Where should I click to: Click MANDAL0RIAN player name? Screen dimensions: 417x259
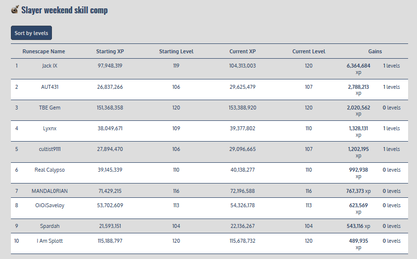point(49,191)
